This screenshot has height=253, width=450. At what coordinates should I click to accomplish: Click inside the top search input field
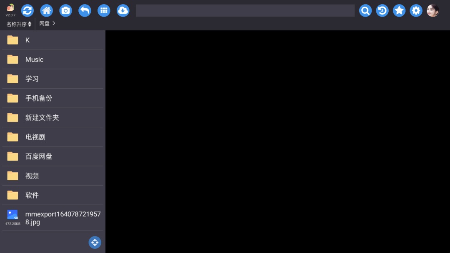pos(245,10)
